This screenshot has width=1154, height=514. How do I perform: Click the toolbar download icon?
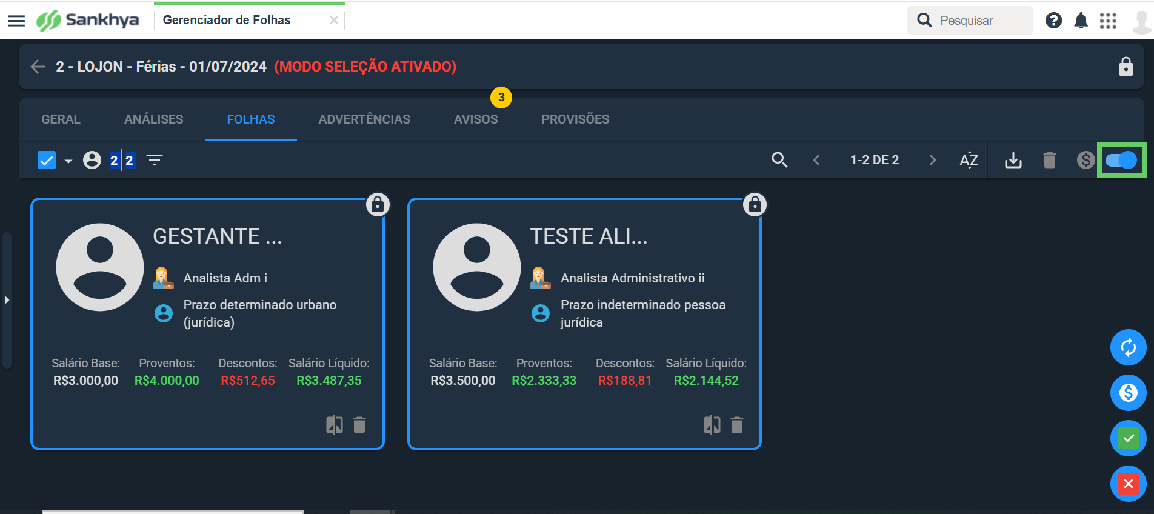pyautogui.click(x=1013, y=160)
